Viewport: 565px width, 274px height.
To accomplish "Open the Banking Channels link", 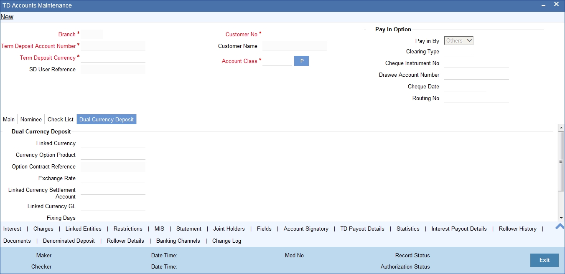I will pos(178,241).
